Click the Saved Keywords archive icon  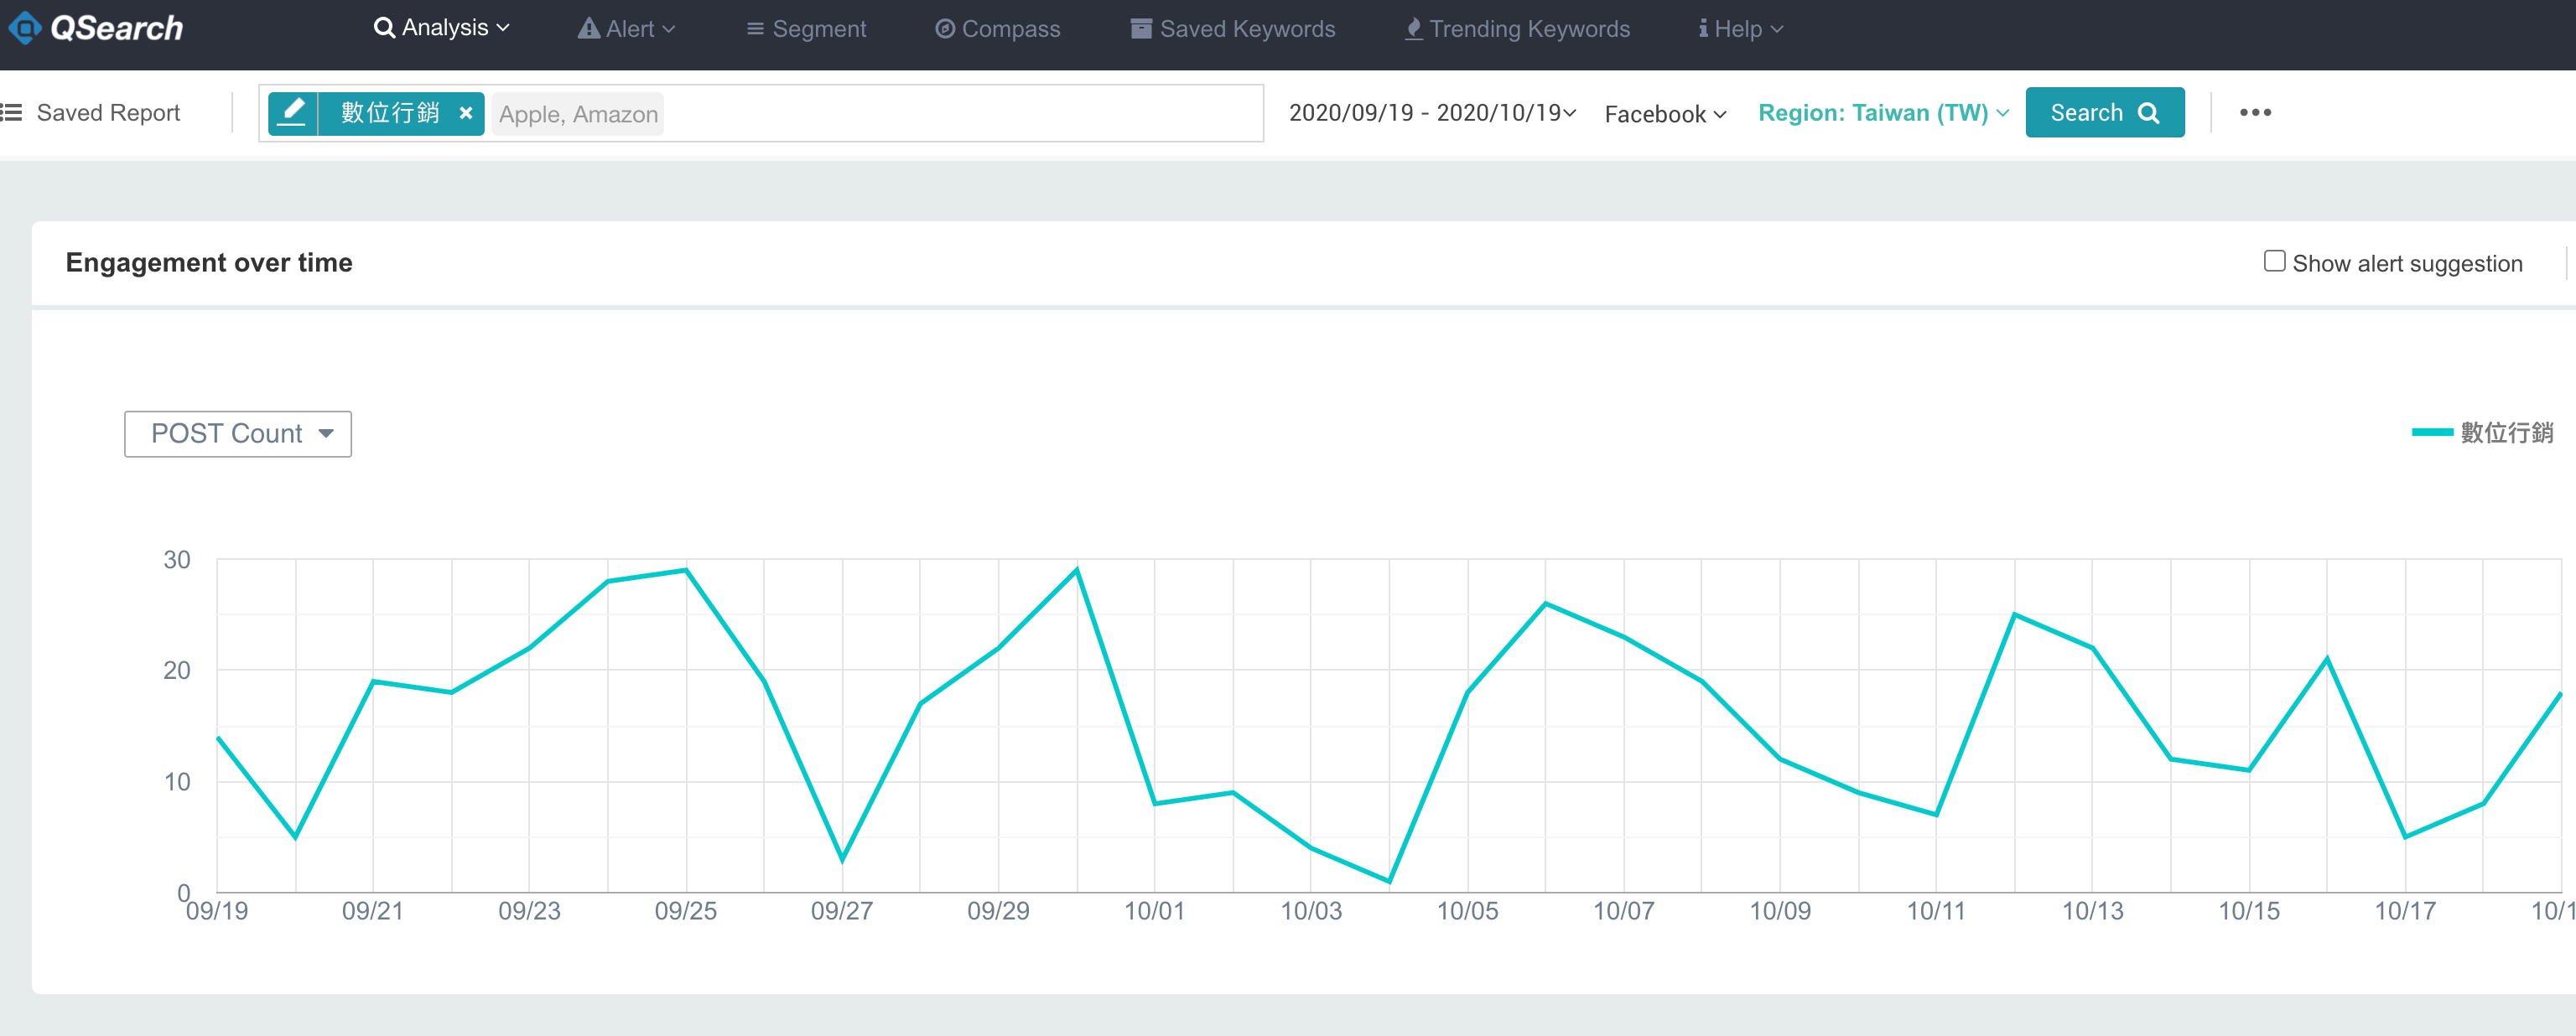click(x=1141, y=29)
